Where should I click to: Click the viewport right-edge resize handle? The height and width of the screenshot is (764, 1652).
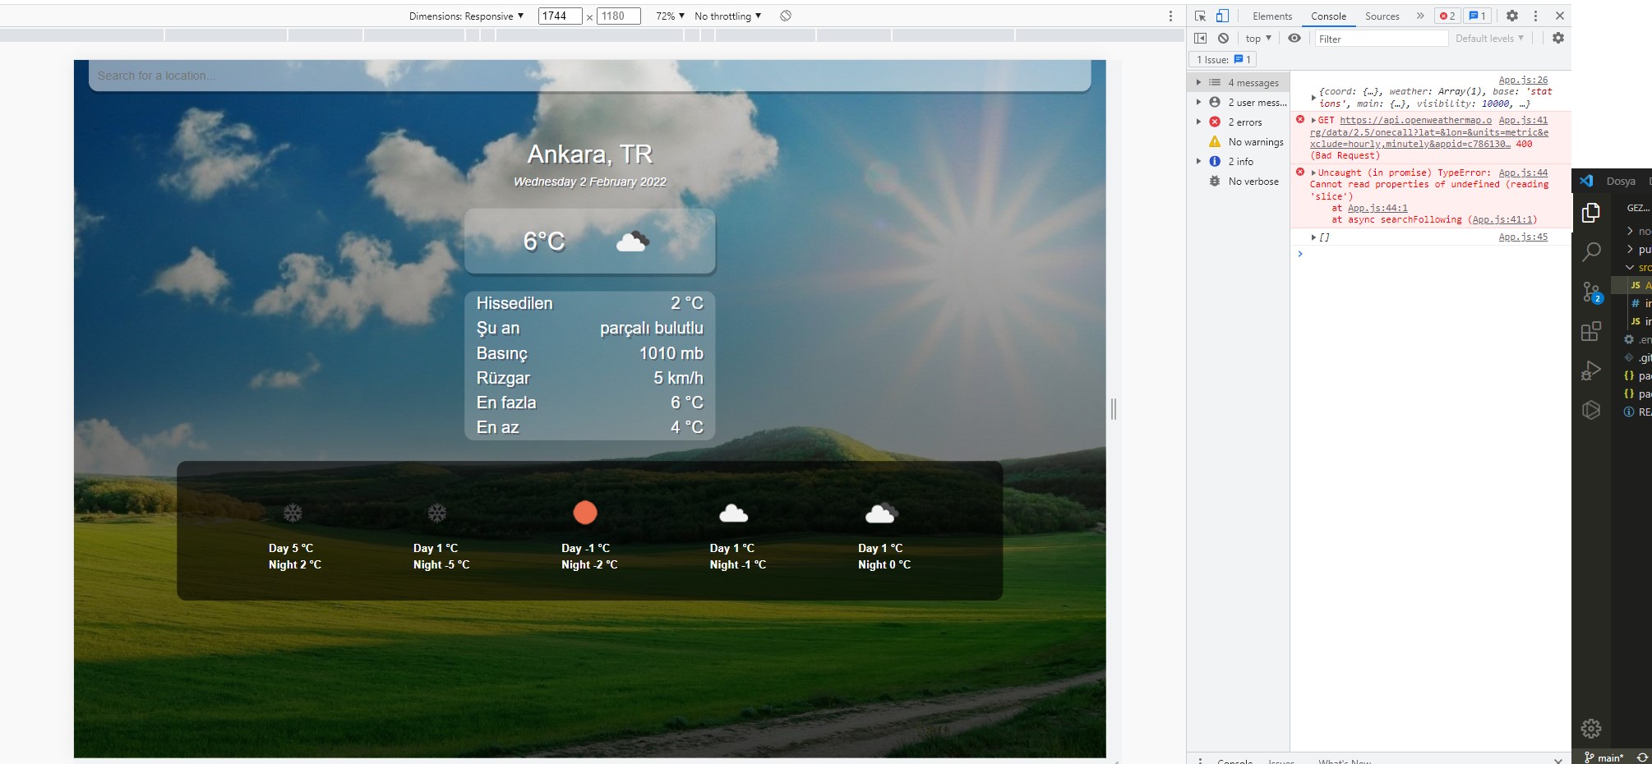[x=1114, y=409]
